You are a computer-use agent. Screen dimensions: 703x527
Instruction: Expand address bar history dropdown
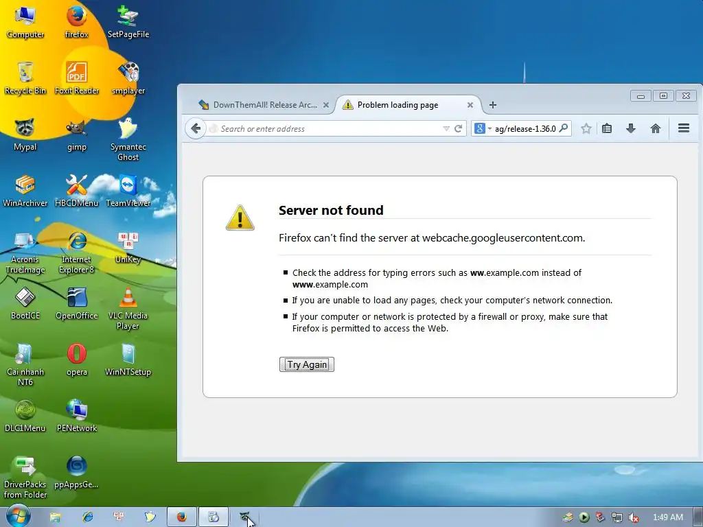click(x=446, y=128)
